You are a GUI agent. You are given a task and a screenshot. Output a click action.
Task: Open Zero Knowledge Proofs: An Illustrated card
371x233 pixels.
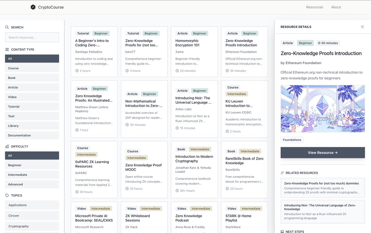pyautogui.click(x=94, y=109)
